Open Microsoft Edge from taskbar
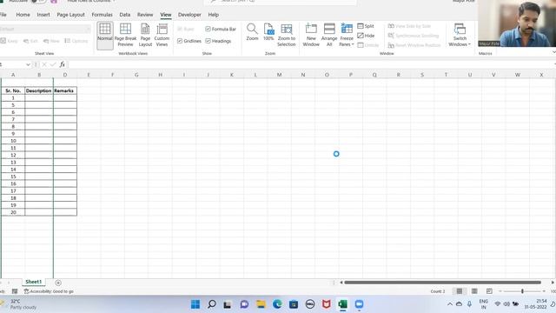This screenshot has width=556, height=313. pyautogui.click(x=277, y=304)
